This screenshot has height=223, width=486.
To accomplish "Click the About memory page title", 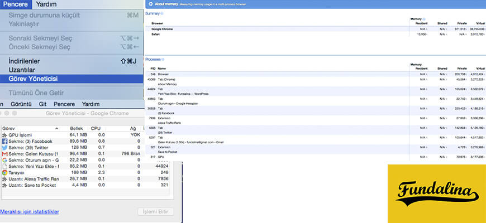I will pos(166,4).
